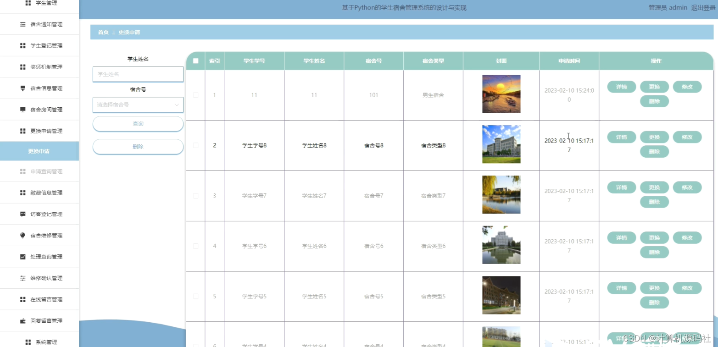This screenshot has width=718, height=347.
Task: Click the 宿舍号8 cell
Action: (x=373, y=145)
